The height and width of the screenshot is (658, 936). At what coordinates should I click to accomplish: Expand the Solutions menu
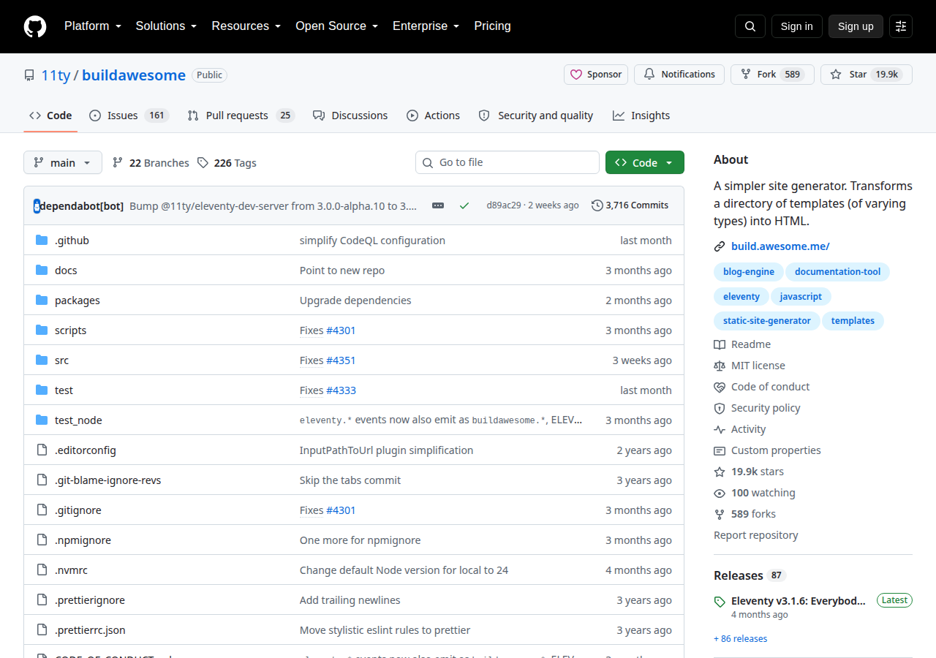tap(166, 26)
